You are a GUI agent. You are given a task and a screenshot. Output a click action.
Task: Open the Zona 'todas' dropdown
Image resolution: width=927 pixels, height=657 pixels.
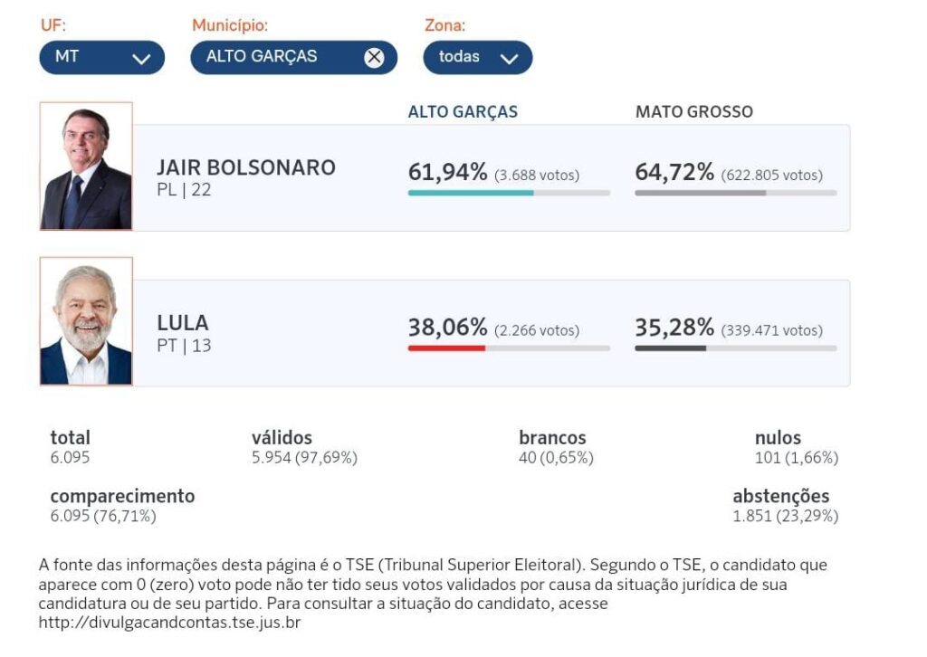pyautogui.click(x=478, y=57)
